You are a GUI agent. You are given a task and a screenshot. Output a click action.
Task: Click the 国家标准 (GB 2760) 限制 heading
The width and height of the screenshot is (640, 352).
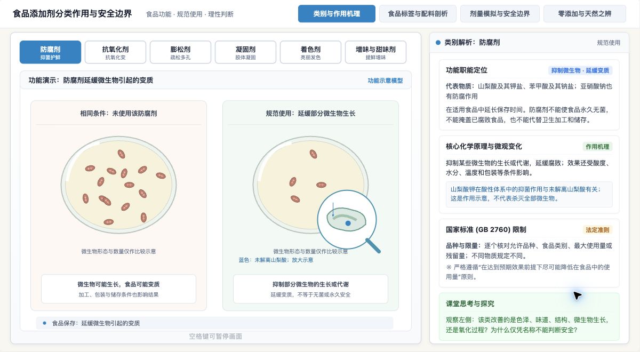pos(486,229)
